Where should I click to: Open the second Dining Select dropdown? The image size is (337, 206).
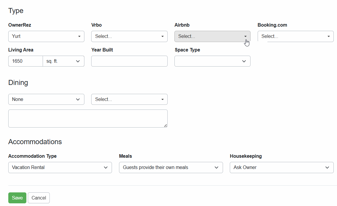point(129,99)
